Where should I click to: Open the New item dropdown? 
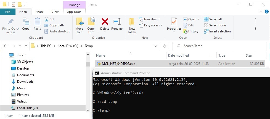149,19
